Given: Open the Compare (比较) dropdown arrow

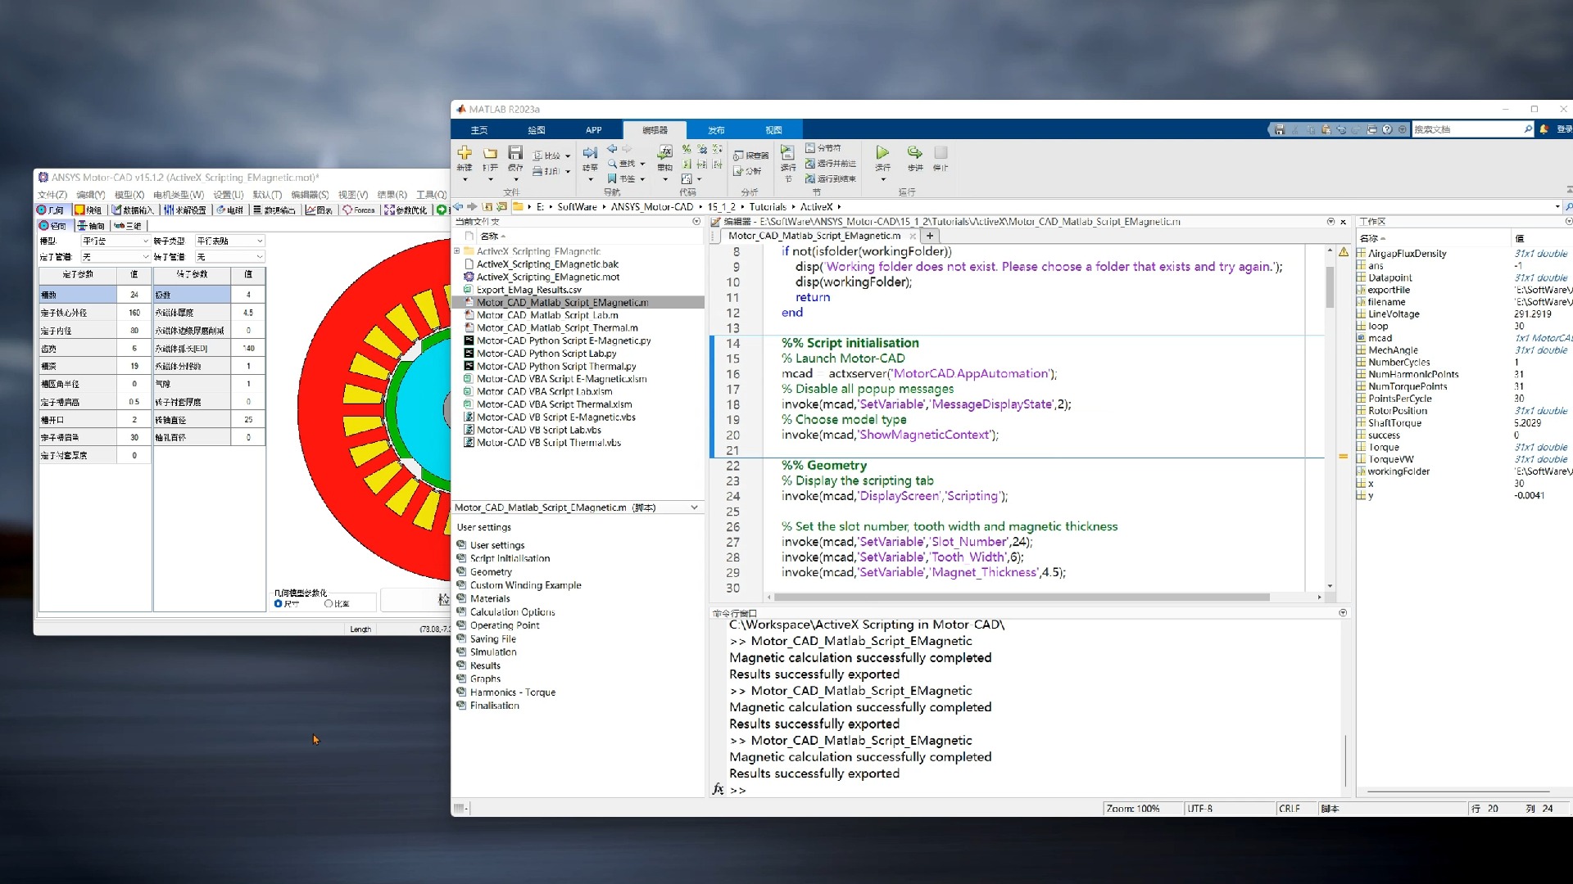Looking at the screenshot, I should pos(568,156).
